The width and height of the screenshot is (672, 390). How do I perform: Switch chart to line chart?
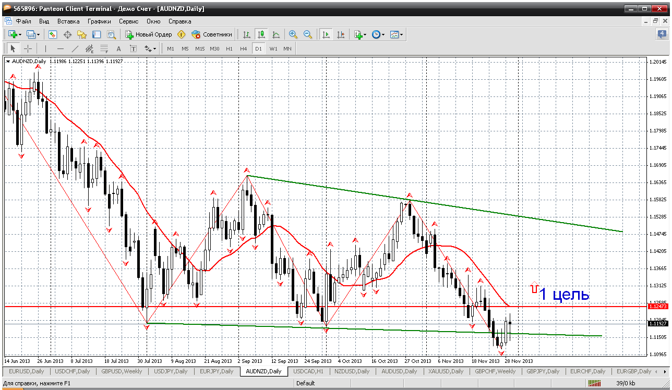(276, 34)
